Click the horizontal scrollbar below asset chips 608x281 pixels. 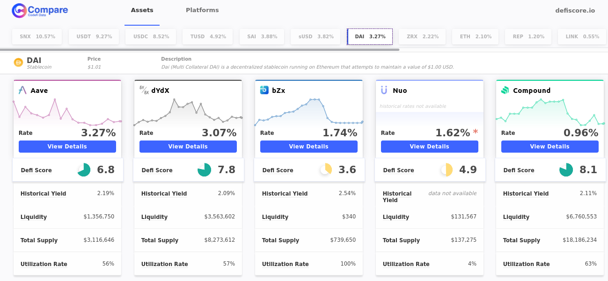pyautogui.click(x=201, y=48)
